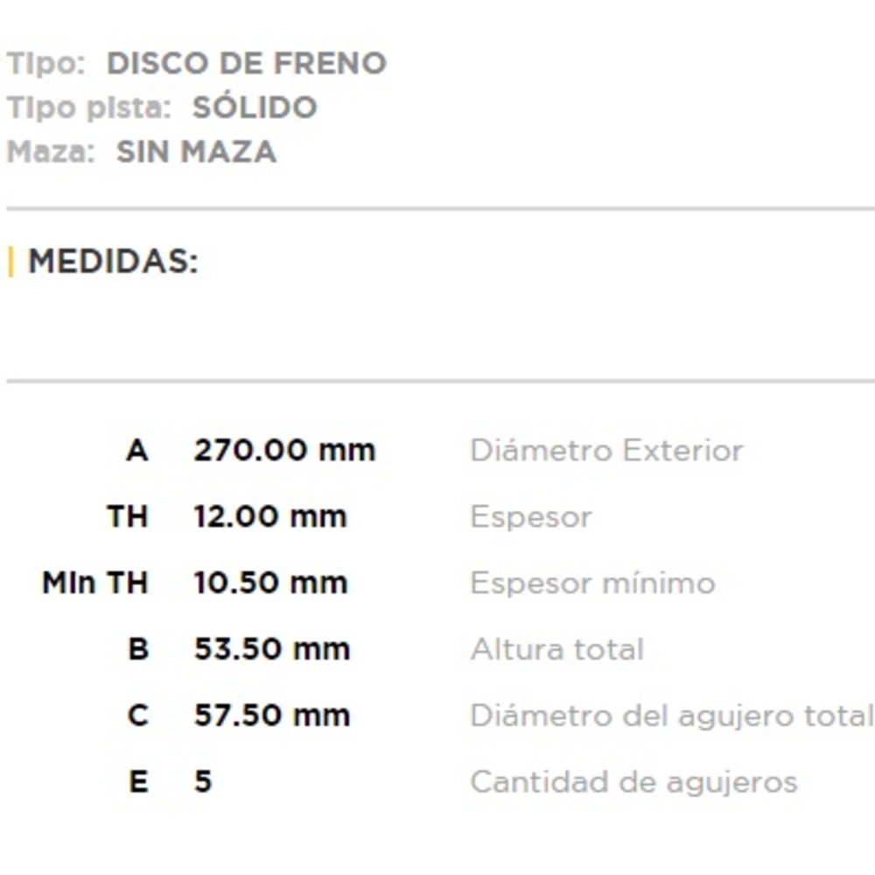Click the DISCO DE FRENO type value
Image resolution: width=875 pixels, height=875 pixels.
(x=246, y=63)
